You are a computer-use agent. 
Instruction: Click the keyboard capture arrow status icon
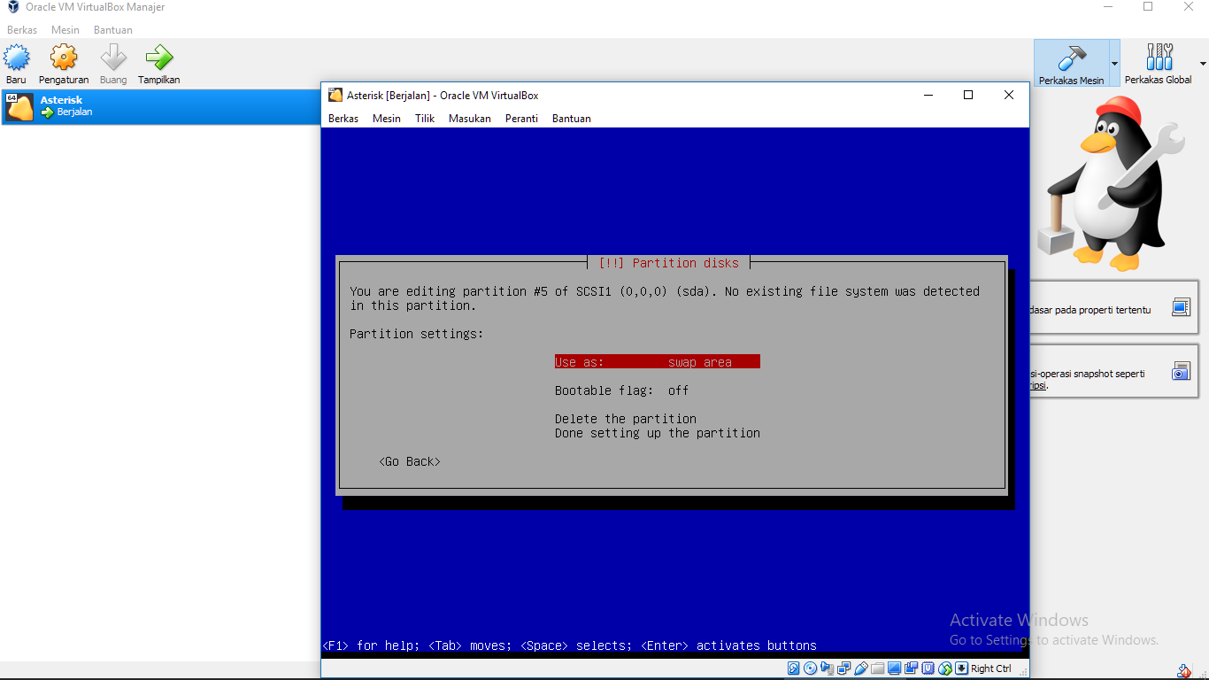click(x=961, y=668)
